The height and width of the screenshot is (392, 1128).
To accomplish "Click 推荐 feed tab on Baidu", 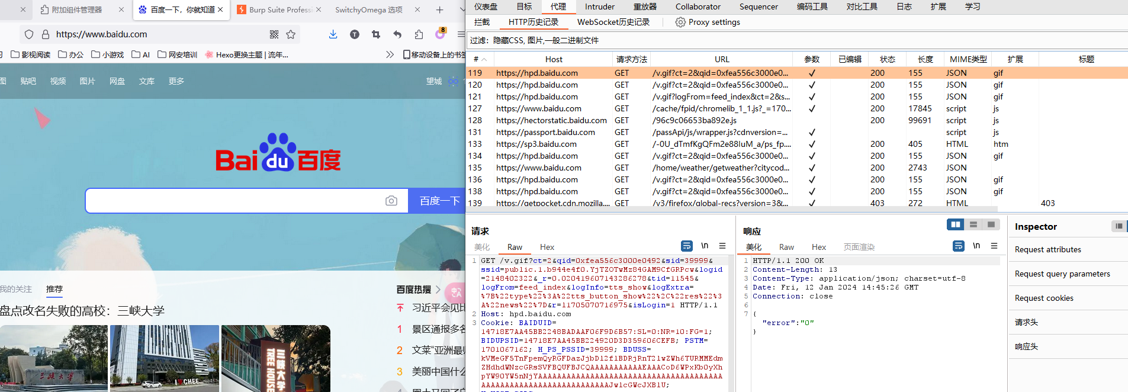I will tap(54, 289).
